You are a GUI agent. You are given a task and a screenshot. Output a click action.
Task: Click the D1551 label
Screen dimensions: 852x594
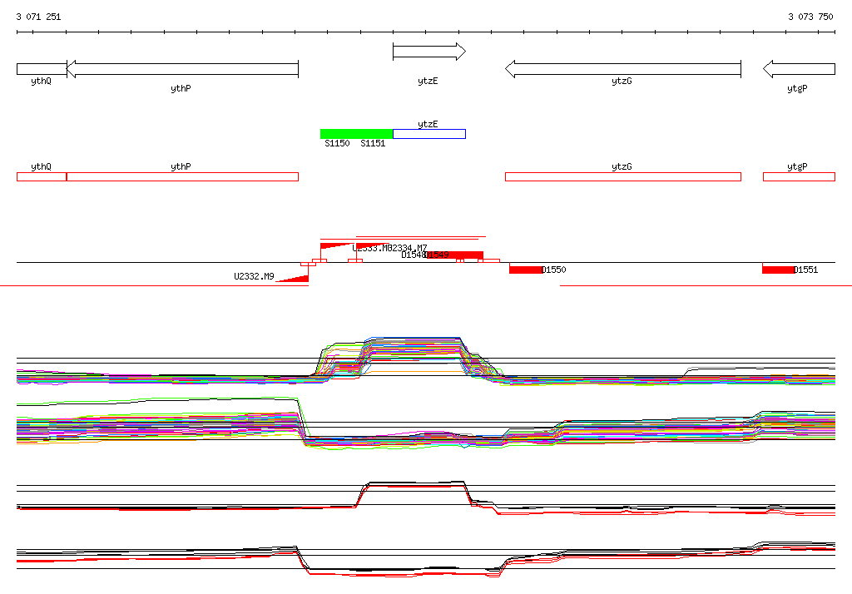point(805,270)
